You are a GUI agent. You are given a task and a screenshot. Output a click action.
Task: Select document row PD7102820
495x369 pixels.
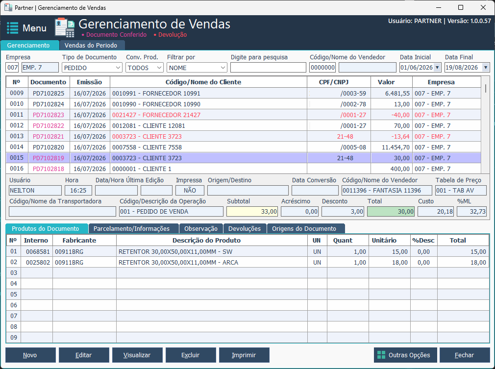(x=243, y=147)
